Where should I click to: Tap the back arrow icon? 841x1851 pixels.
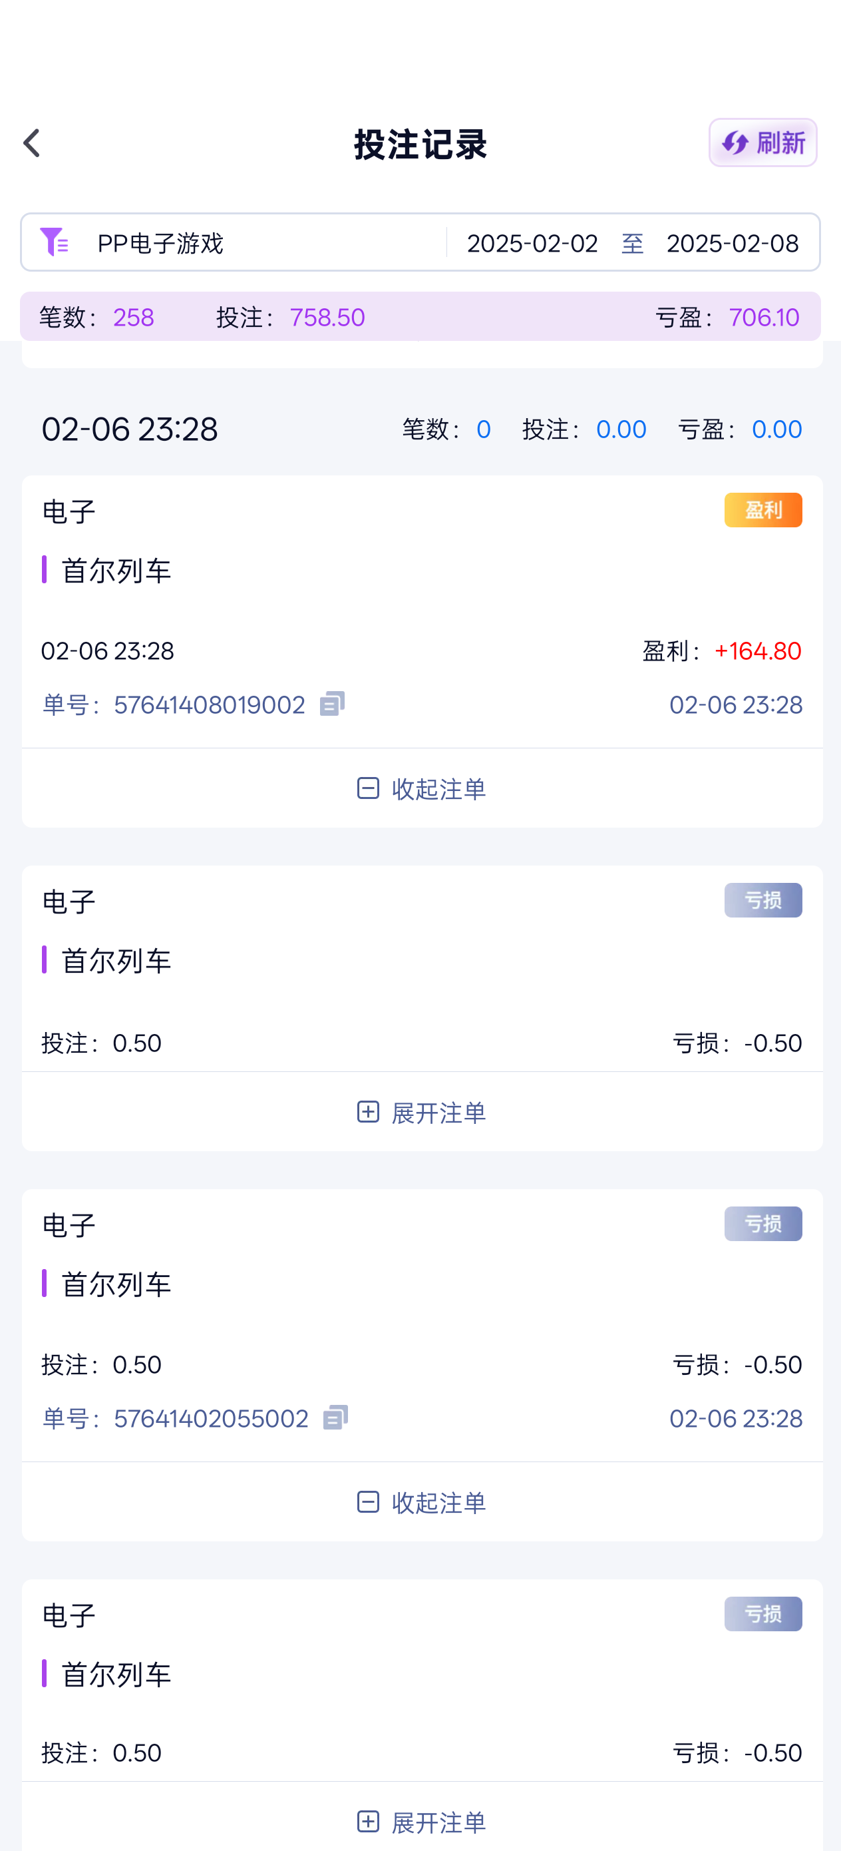pyautogui.click(x=31, y=143)
